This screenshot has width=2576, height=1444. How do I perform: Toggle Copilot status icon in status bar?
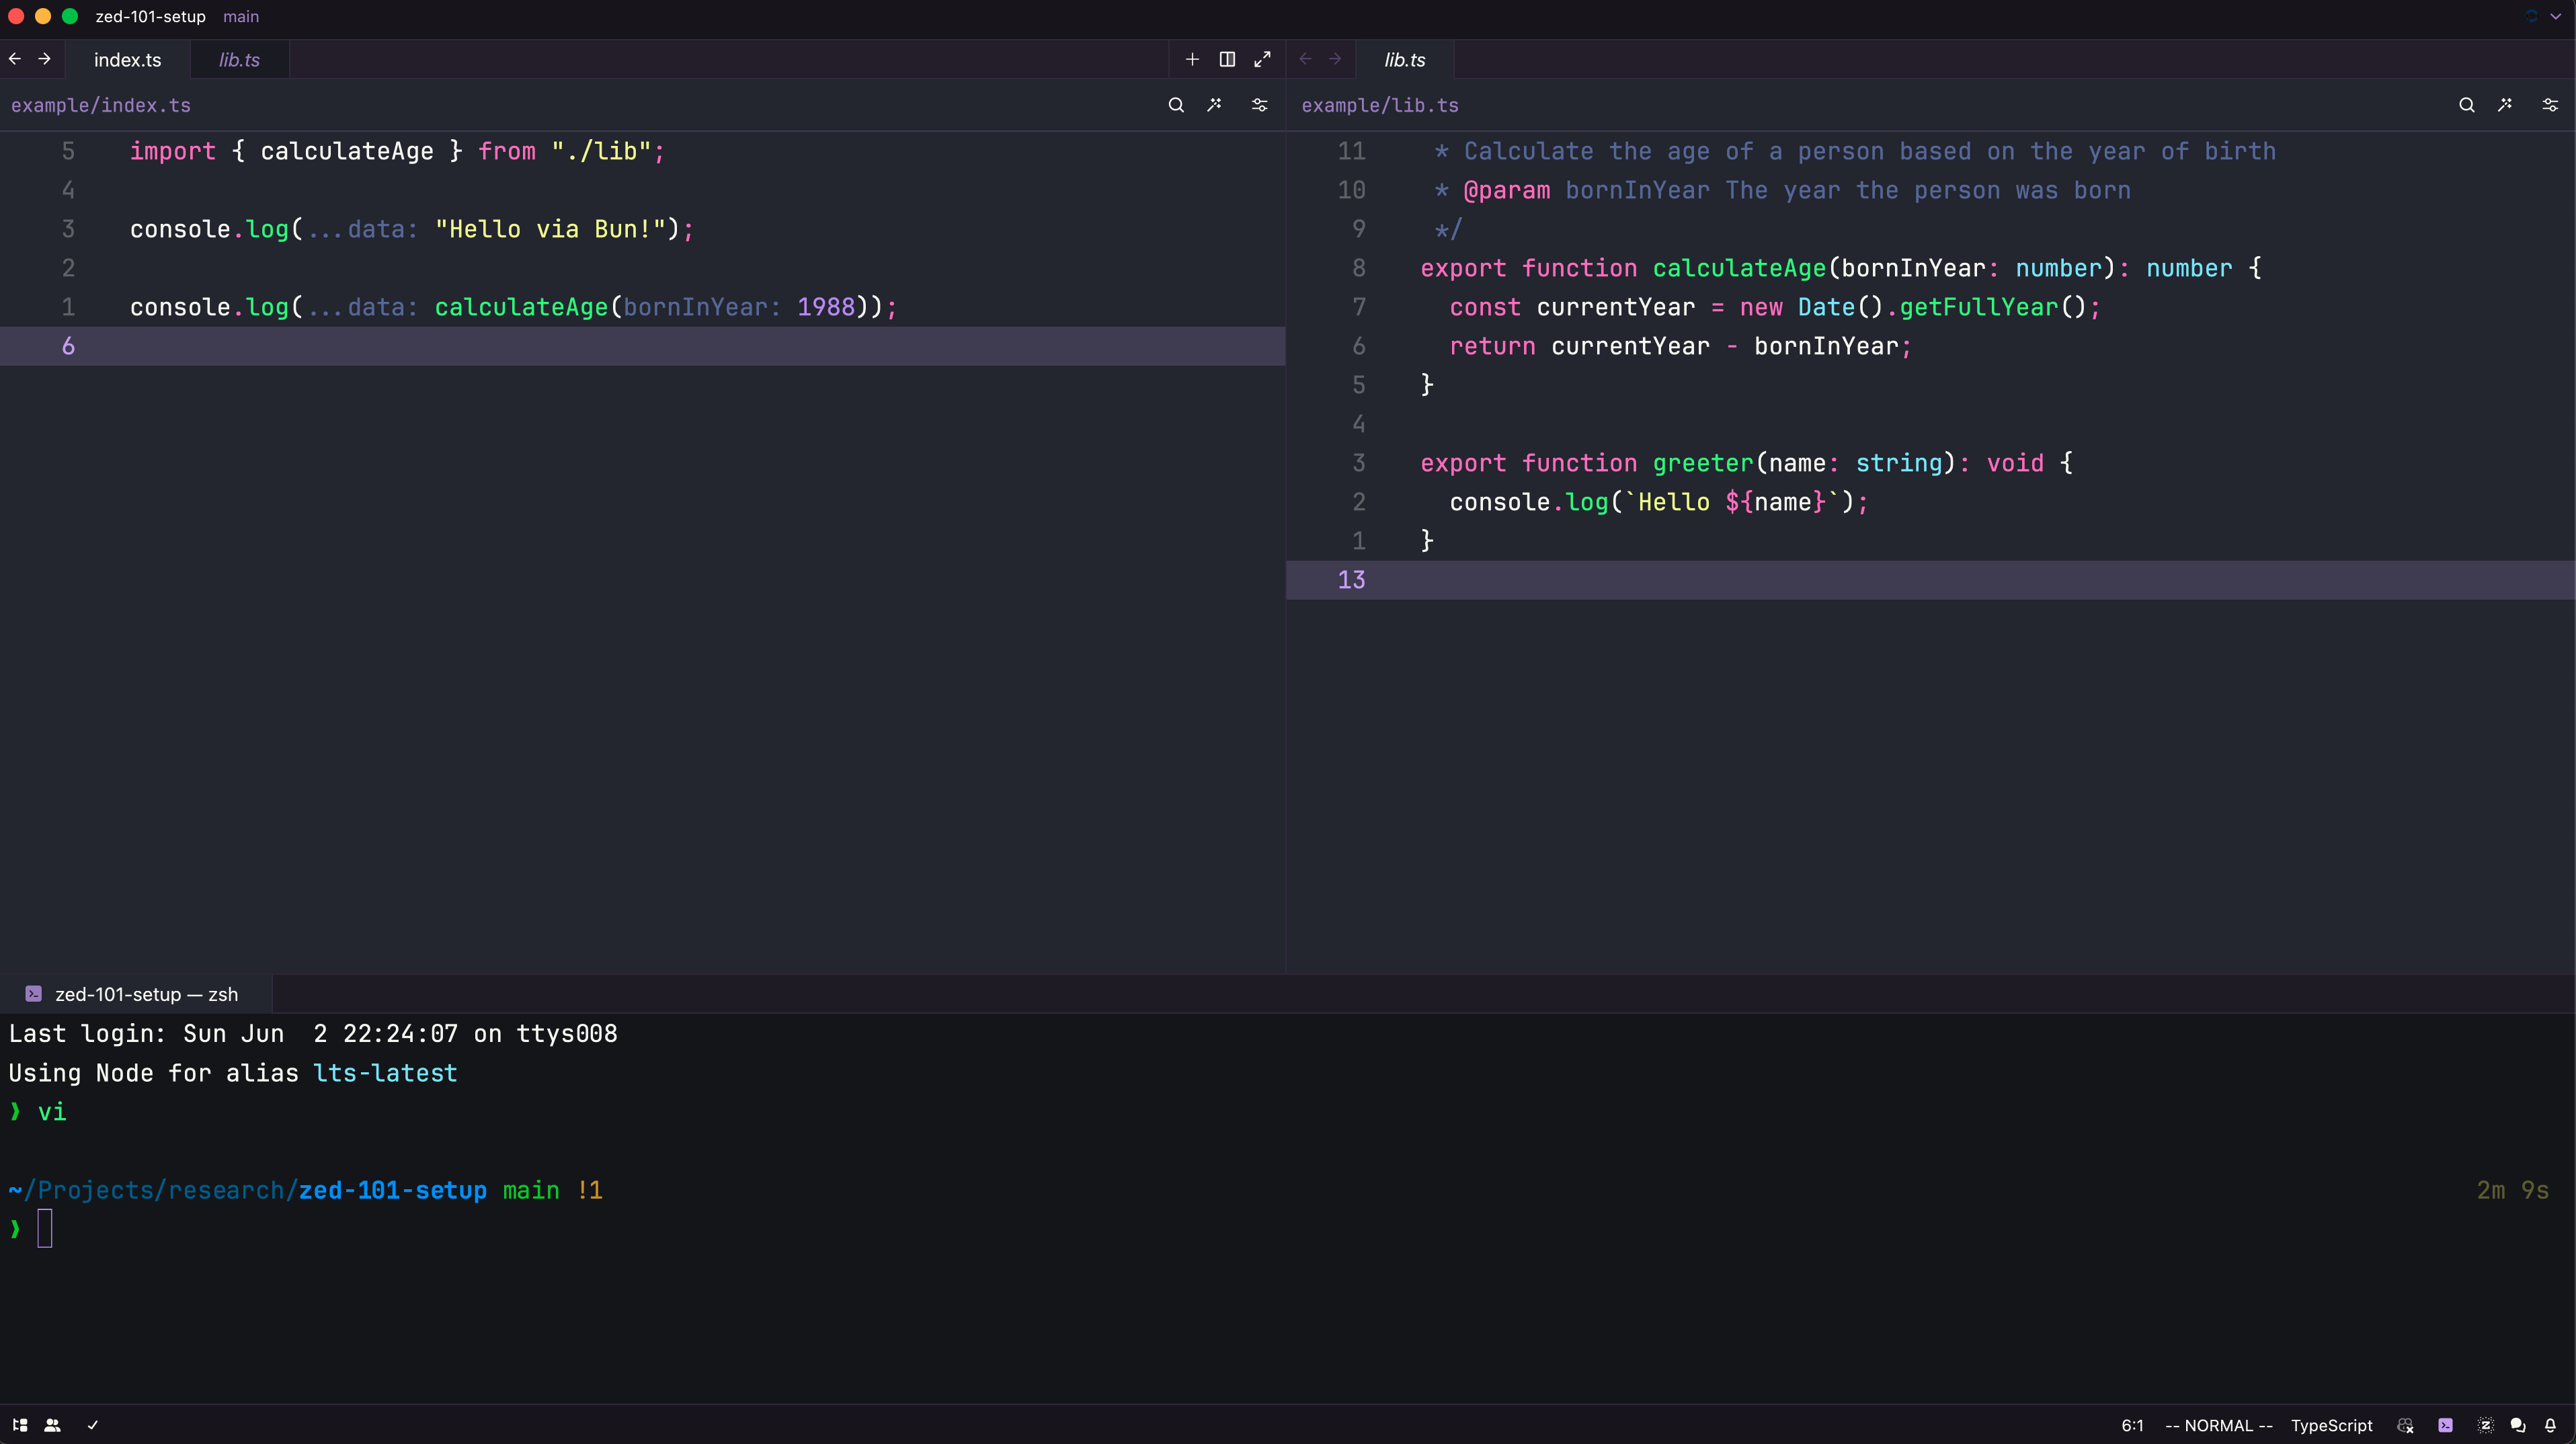(x=2406, y=1425)
